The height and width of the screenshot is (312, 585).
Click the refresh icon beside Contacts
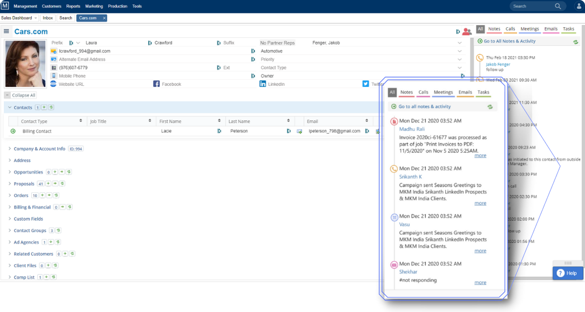coord(51,108)
